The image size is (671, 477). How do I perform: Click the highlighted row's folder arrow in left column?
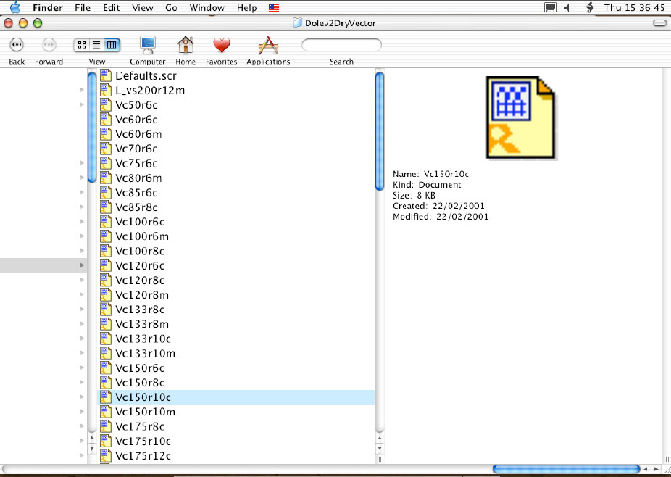81,265
